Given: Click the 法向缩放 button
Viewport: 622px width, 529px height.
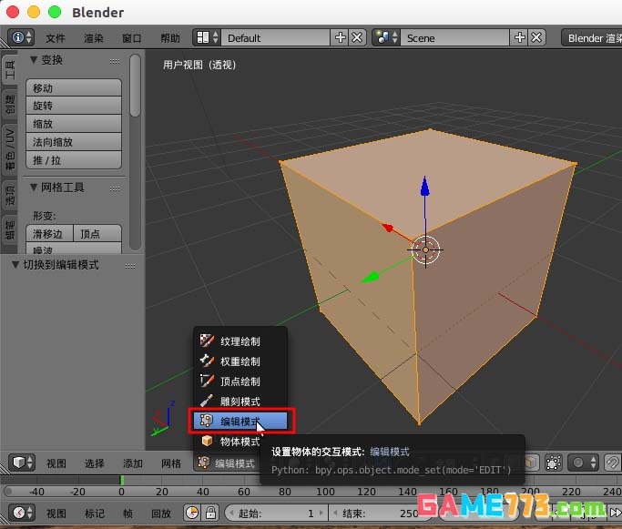Looking at the screenshot, I should tap(74, 142).
